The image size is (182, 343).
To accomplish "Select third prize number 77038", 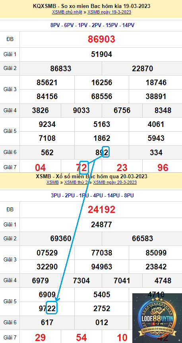I will [x=102, y=253].
